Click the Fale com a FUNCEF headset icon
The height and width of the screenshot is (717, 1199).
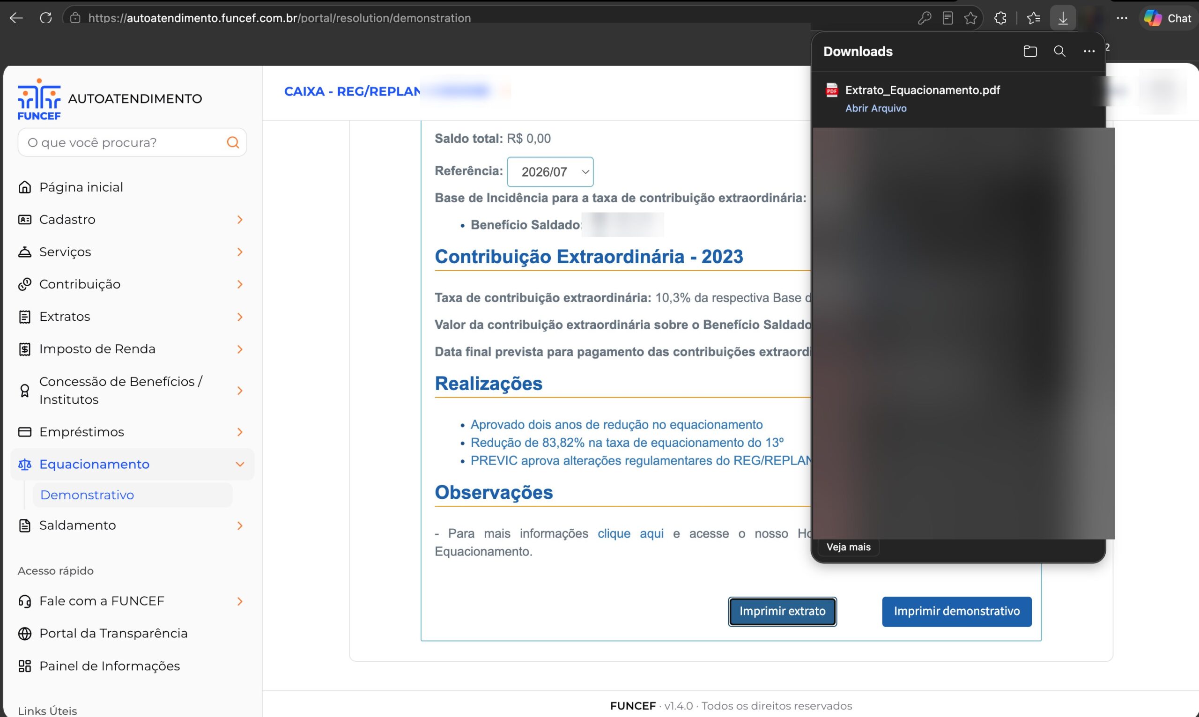coord(25,601)
